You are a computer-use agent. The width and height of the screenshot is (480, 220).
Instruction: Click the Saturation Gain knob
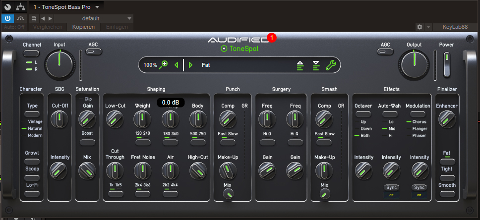point(87,119)
